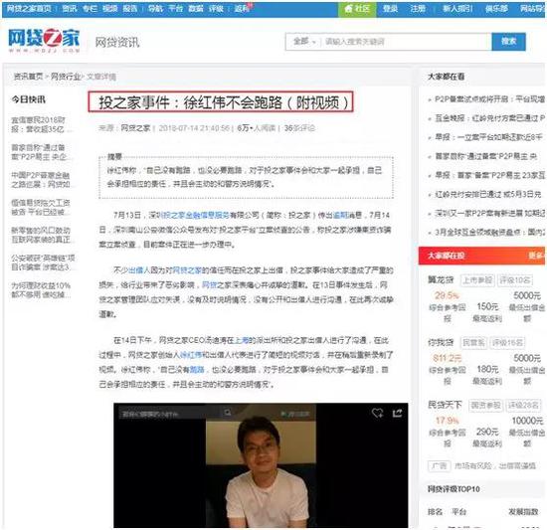
Task: Click the 注册 register link
Action: point(418,8)
